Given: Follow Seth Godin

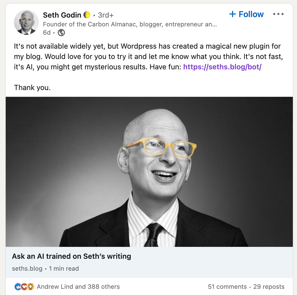Looking at the screenshot, I should (x=247, y=14).
